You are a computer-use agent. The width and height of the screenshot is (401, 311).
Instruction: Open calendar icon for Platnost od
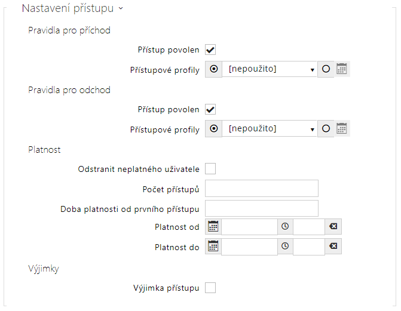click(213, 227)
